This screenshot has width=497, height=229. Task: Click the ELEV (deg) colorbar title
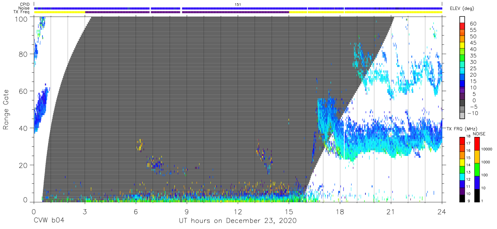point(462,8)
